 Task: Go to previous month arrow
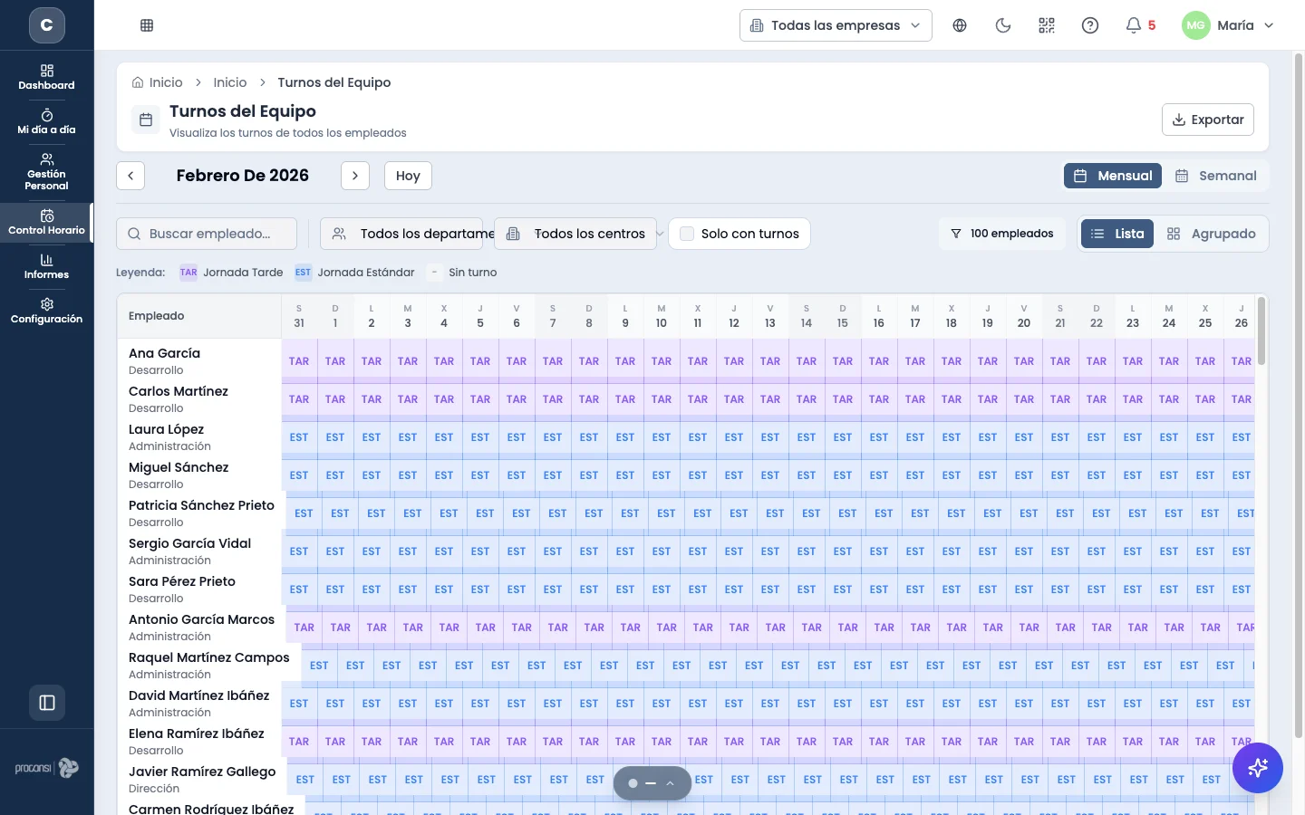[x=130, y=176]
